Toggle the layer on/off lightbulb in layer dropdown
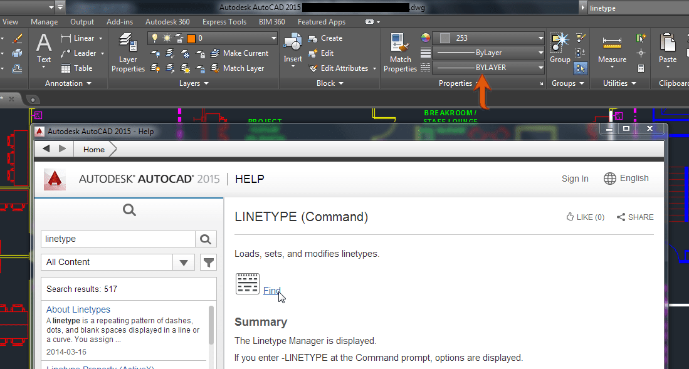 (155, 38)
